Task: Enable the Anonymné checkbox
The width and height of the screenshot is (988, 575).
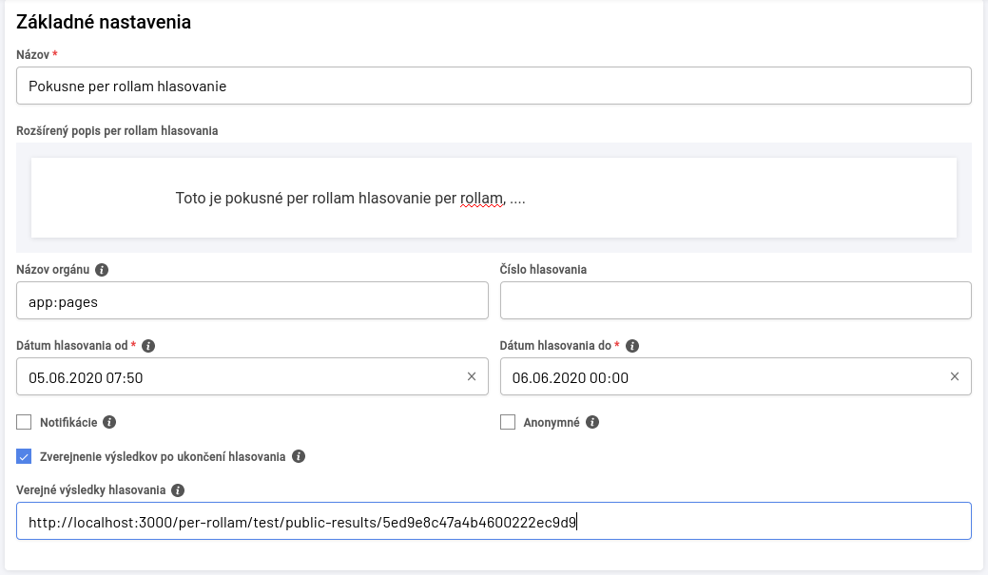Action: (x=508, y=422)
